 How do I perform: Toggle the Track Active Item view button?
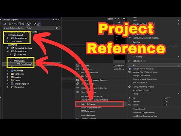28,24
